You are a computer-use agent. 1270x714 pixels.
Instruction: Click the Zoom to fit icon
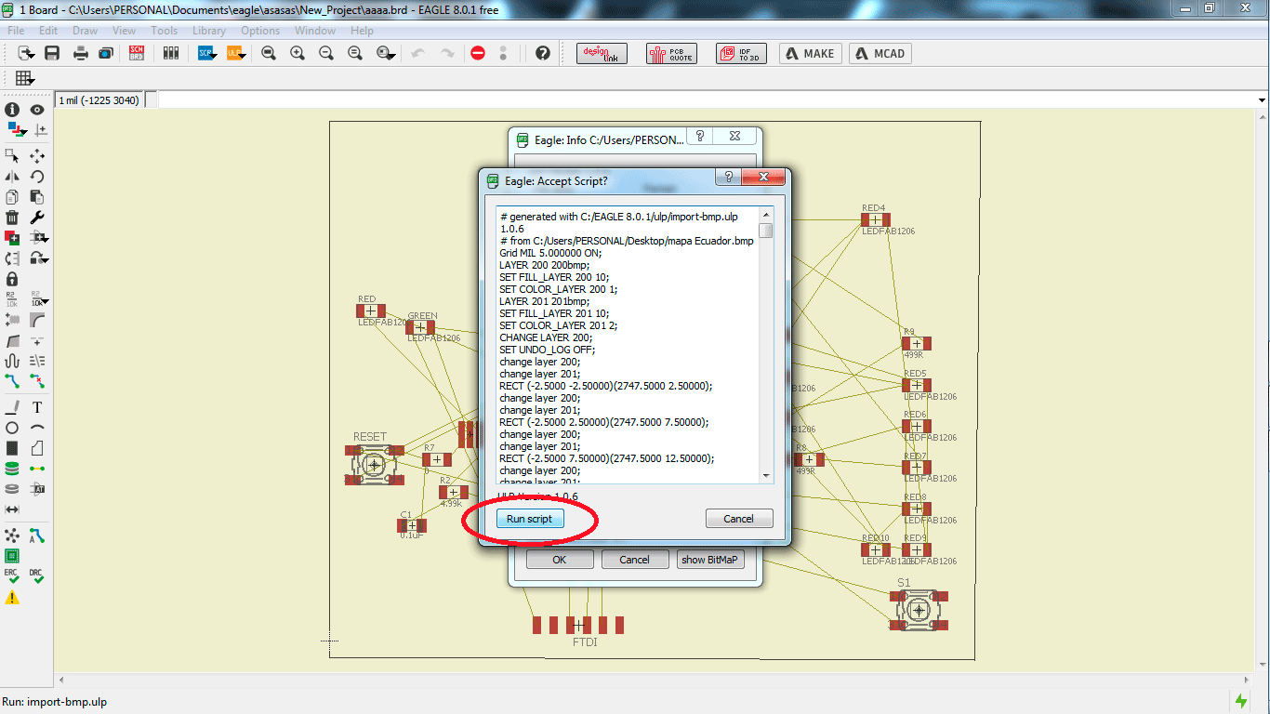pyautogui.click(x=269, y=53)
